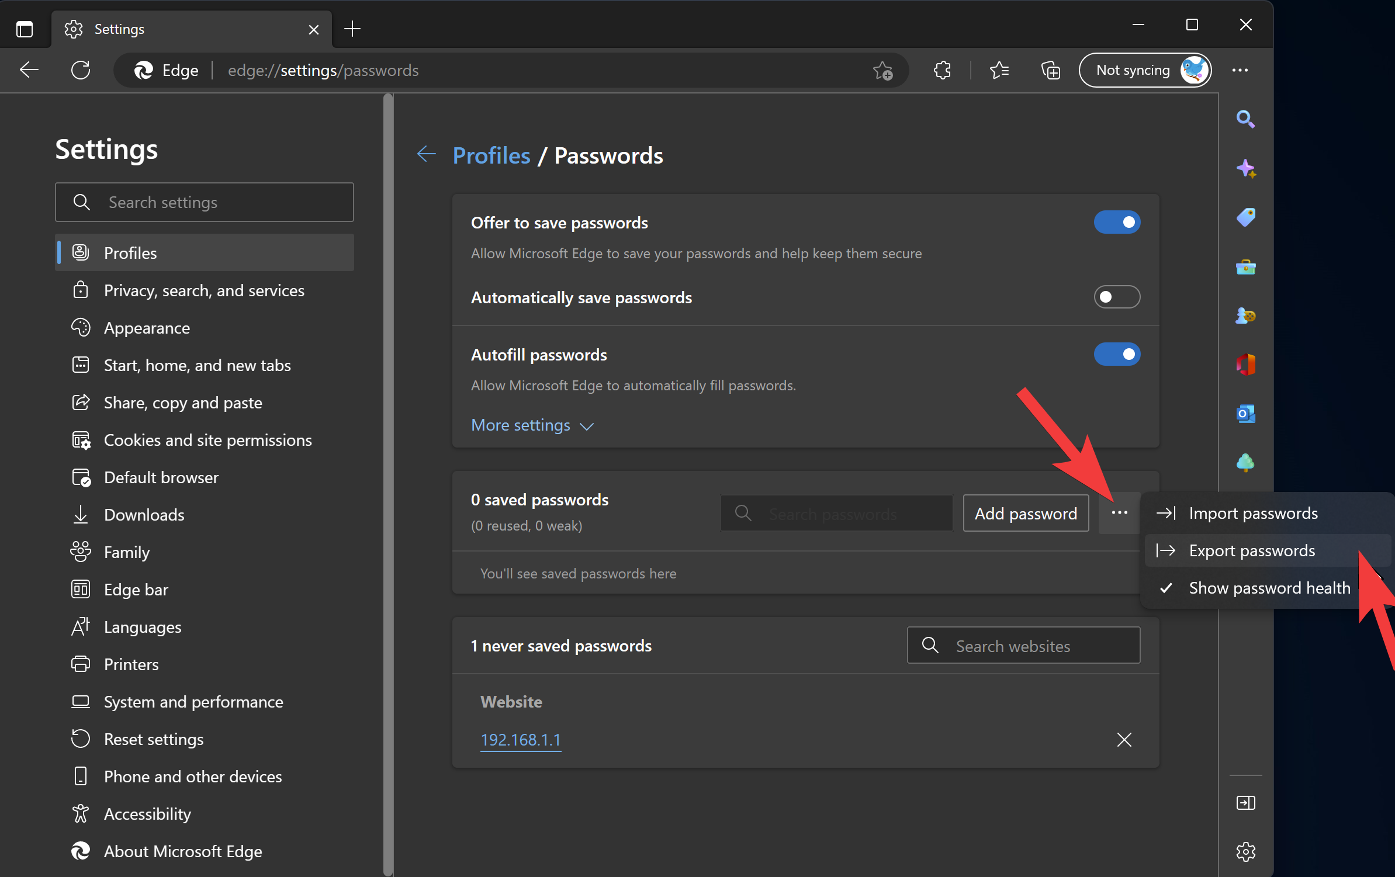Select the Show password health option

pos(1269,587)
